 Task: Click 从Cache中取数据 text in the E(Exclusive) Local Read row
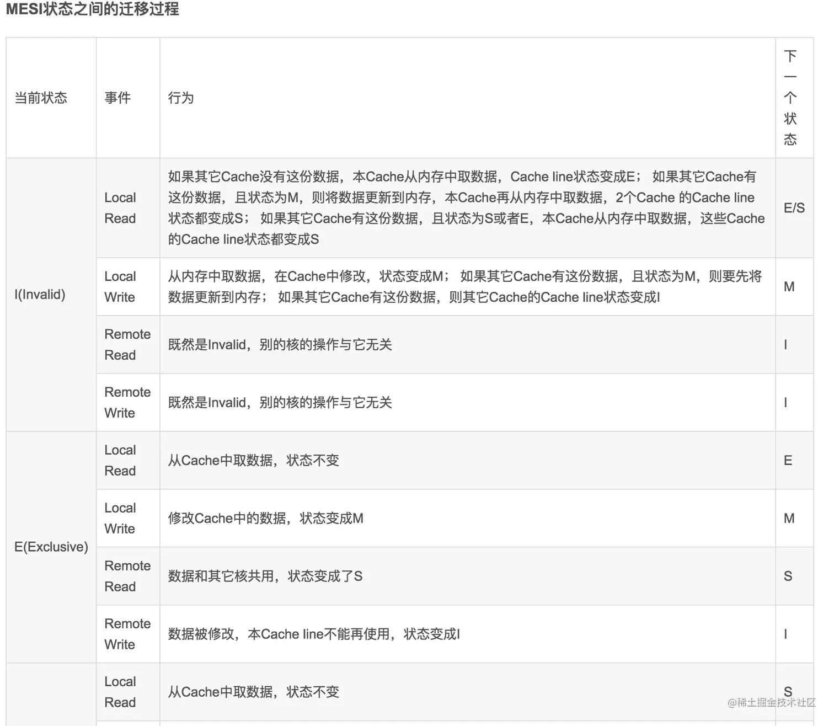[253, 461]
